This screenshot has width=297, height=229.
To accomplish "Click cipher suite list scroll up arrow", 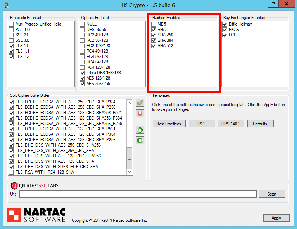I will [129, 103].
